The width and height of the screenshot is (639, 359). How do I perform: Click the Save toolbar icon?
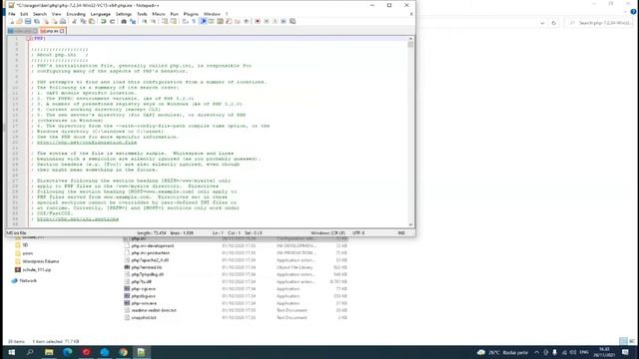point(28,21)
